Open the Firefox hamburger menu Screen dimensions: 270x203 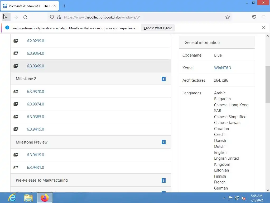pos(263,17)
